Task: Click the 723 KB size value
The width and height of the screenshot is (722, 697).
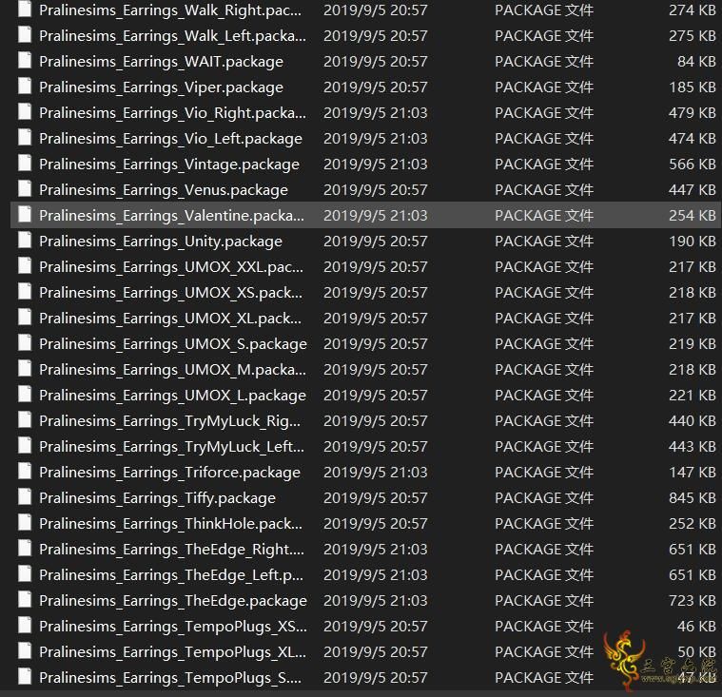Action: pyautogui.click(x=693, y=601)
